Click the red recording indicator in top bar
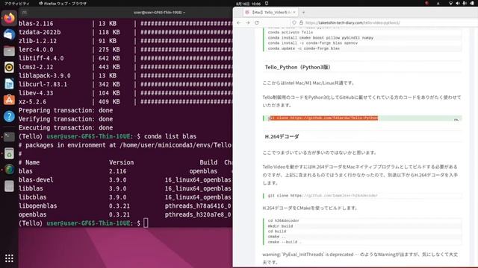Screen dimensions: 478x268 [x=426, y=3]
